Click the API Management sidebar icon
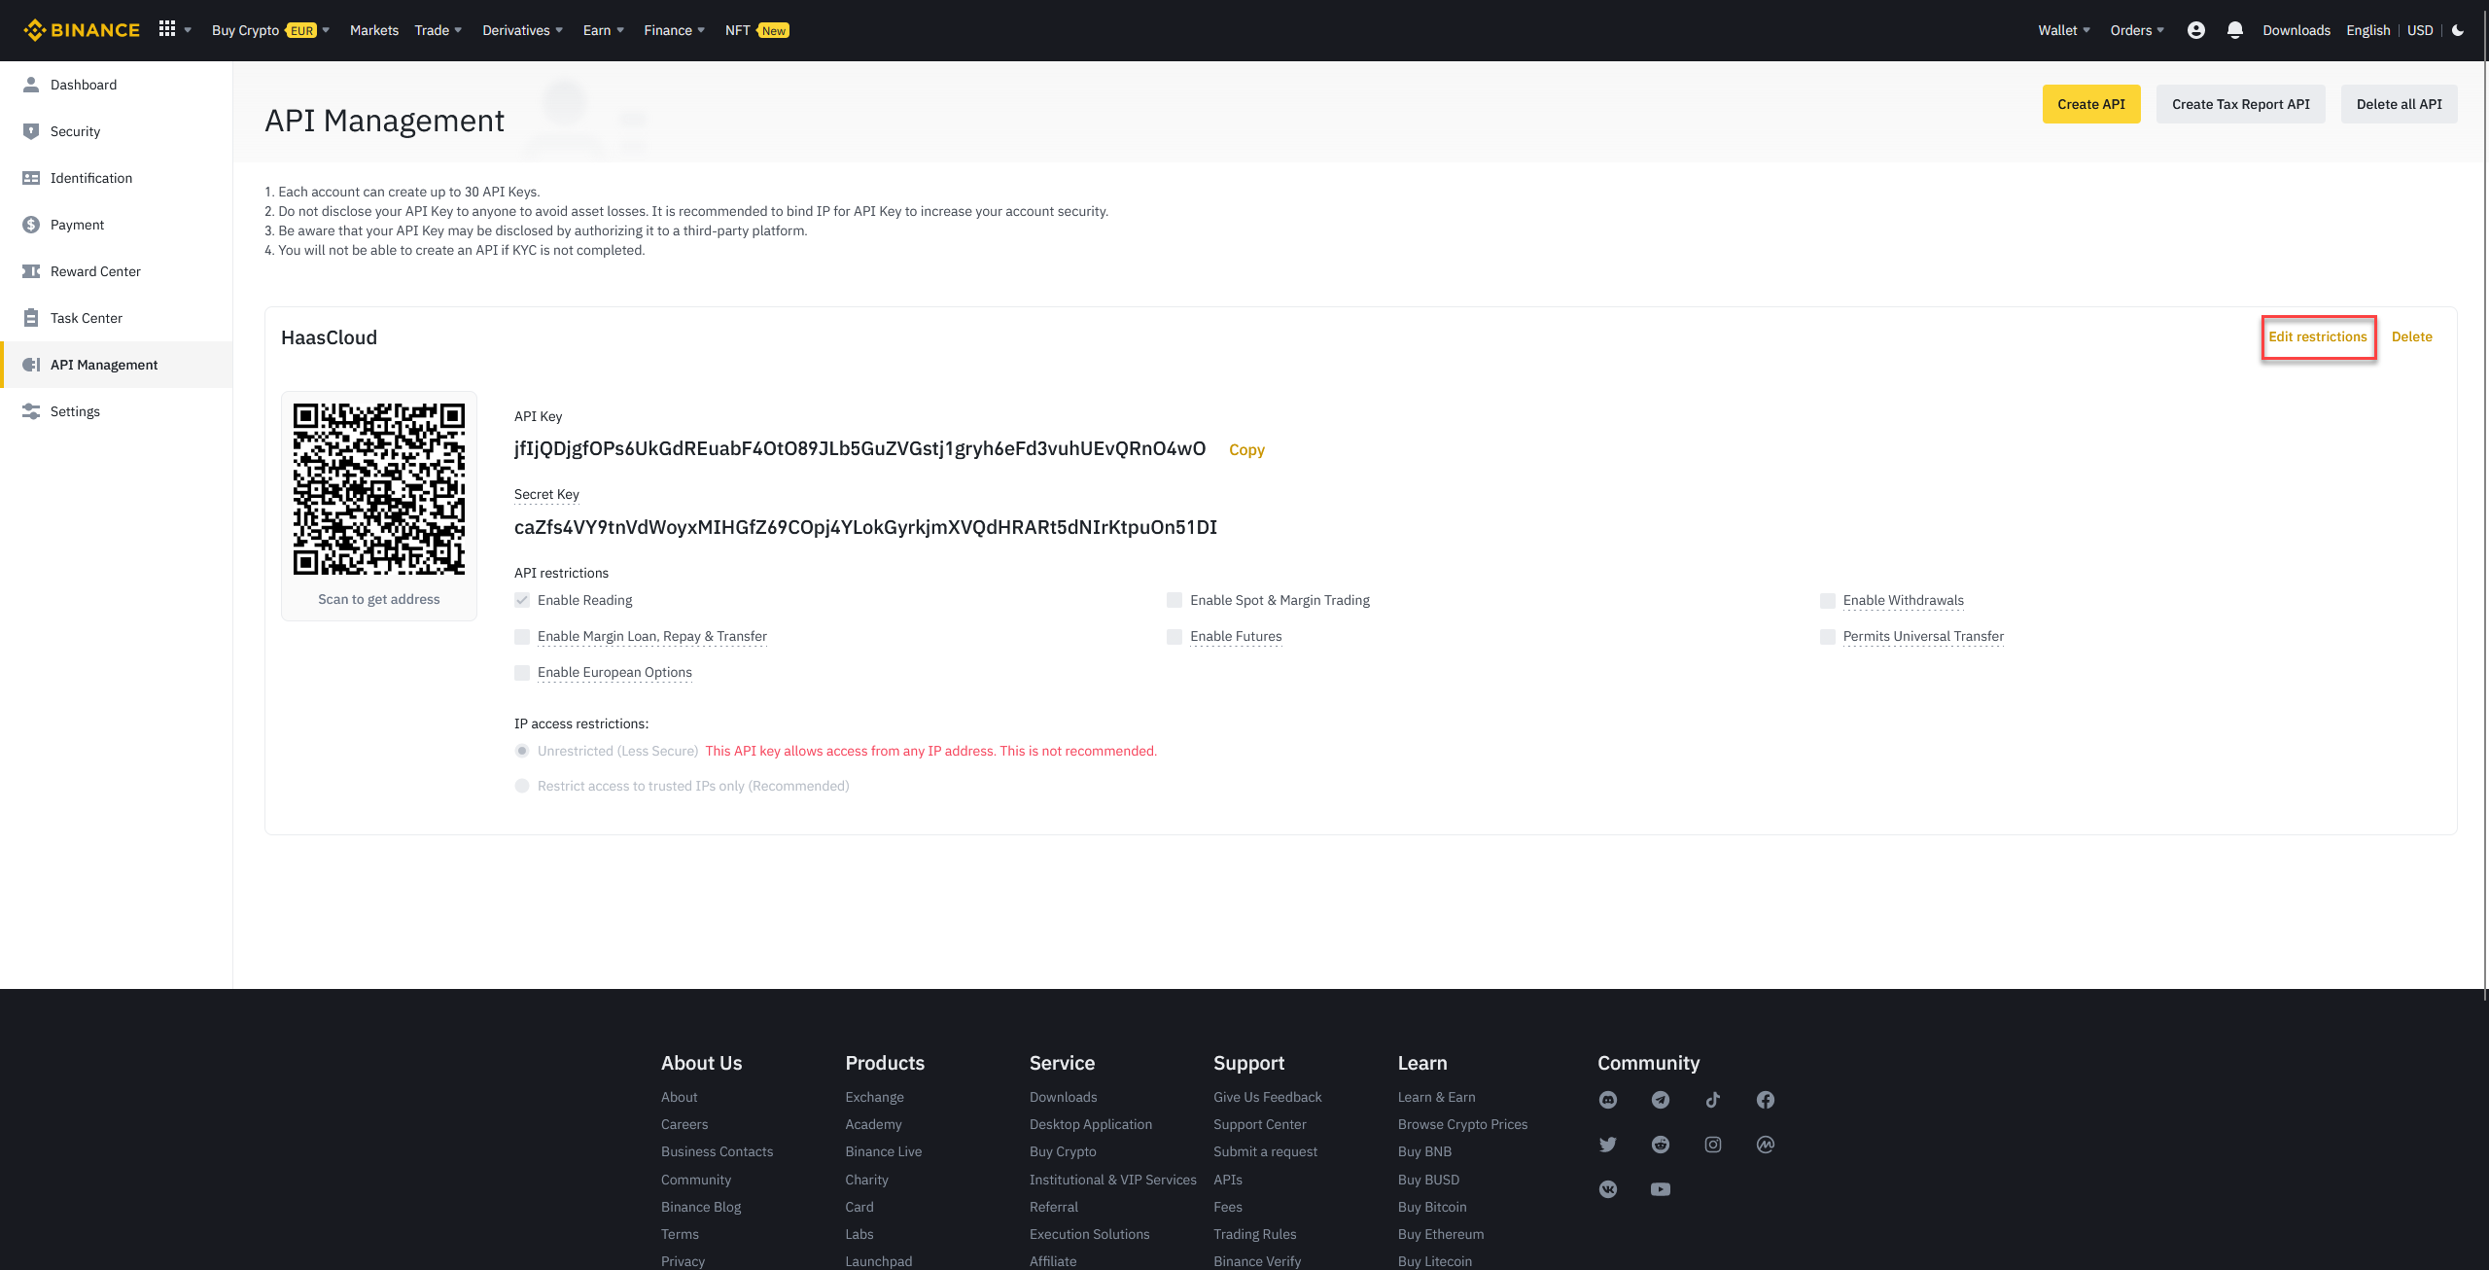Image resolution: width=2489 pixels, height=1270 pixels. pyautogui.click(x=31, y=365)
